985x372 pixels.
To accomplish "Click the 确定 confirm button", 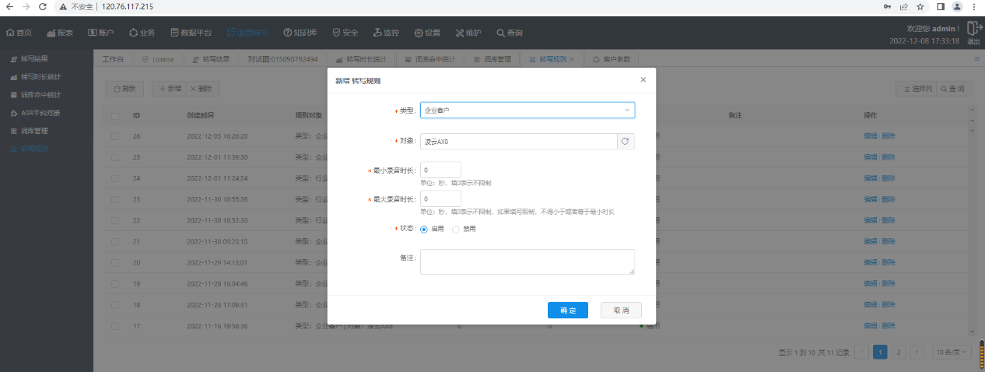I will [567, 311].
